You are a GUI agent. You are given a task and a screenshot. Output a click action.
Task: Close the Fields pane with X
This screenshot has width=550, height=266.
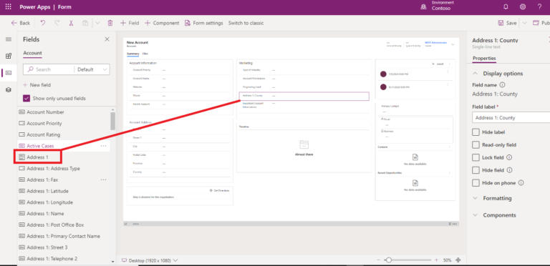(x=107, y=39)
